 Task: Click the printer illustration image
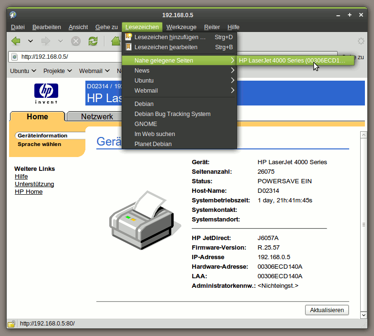click(x=145, y=220)
